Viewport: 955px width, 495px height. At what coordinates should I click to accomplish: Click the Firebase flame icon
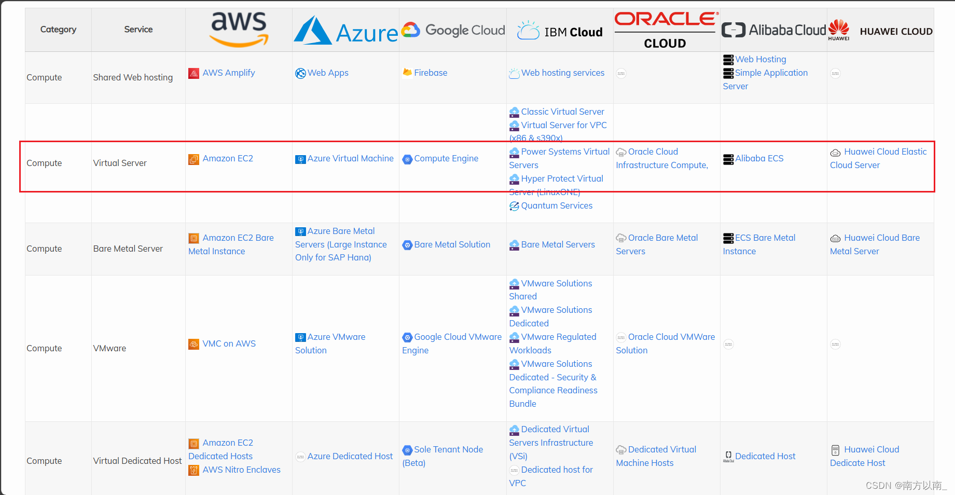click(x=407, y=73)
